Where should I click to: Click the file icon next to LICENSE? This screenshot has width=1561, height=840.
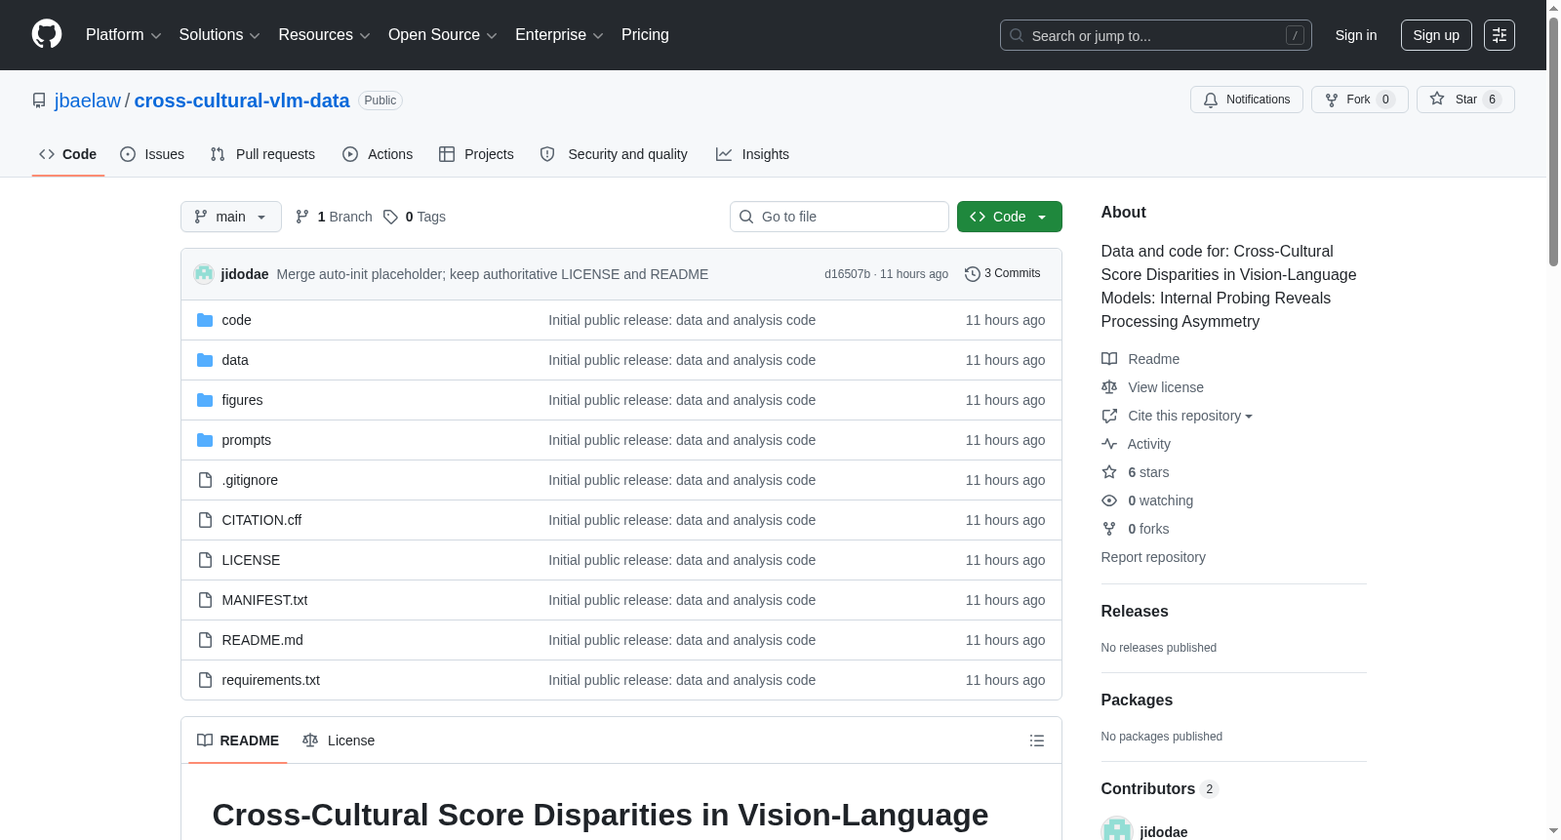[205, 560]
